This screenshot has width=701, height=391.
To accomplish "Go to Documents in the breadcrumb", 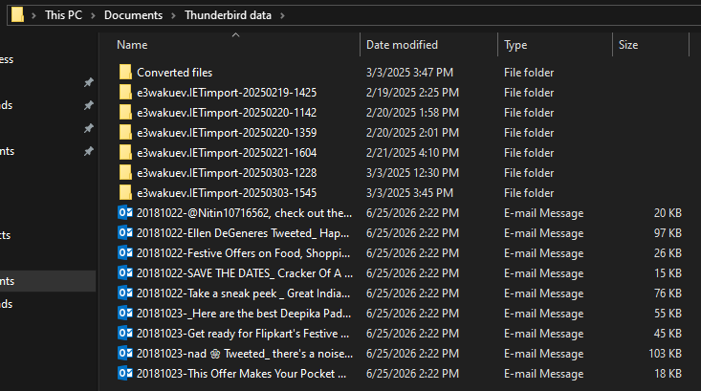I will [133, 15].
